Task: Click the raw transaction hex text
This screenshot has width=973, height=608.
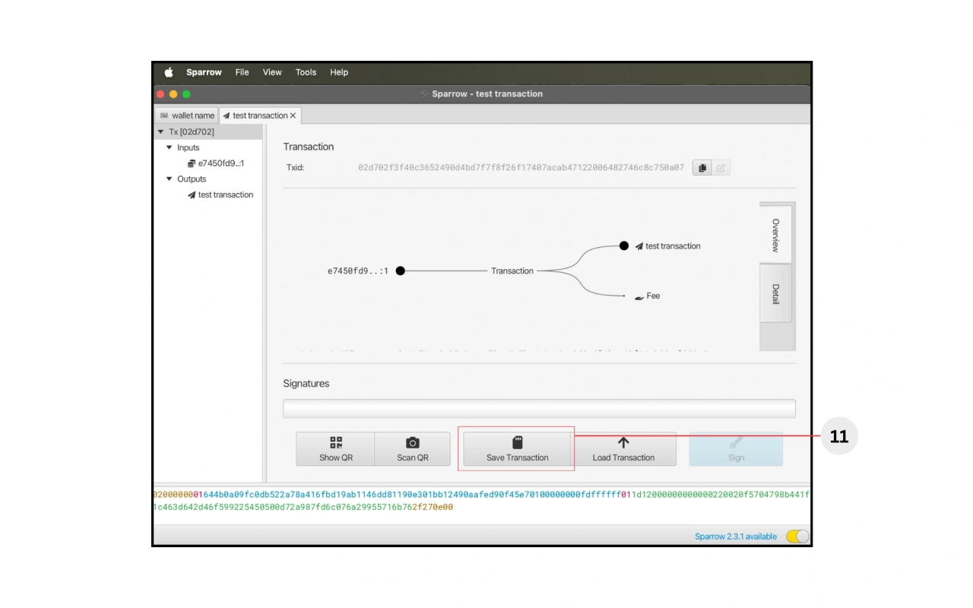Action: point(481,501)
